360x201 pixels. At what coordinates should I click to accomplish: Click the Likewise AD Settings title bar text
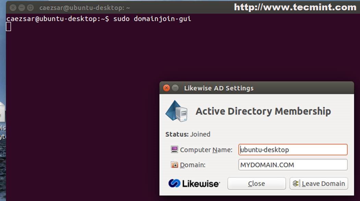point(219,88)
